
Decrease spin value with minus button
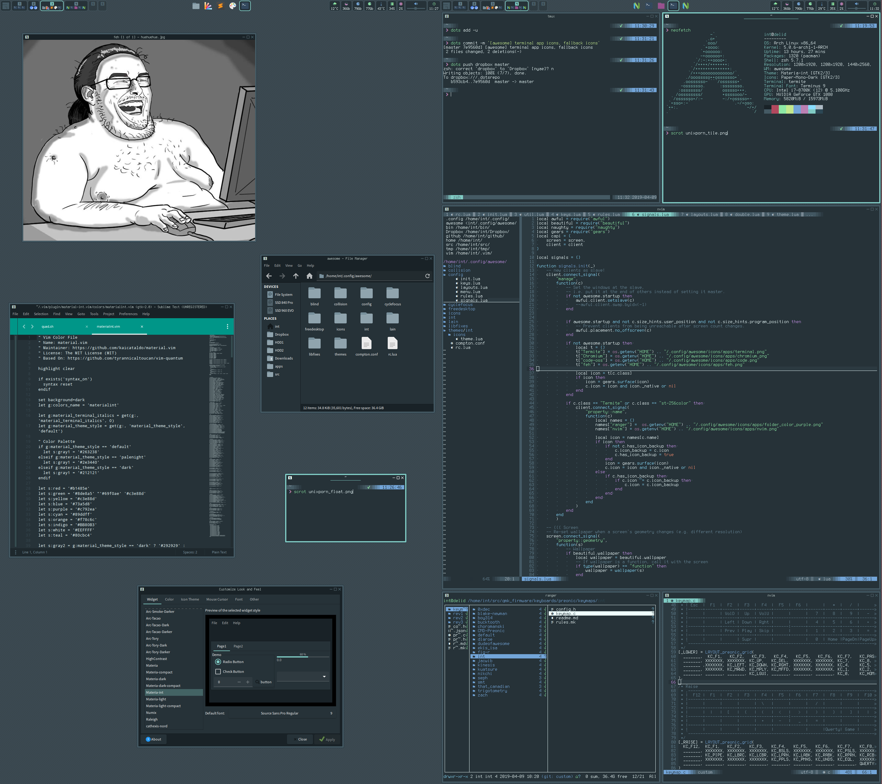coord(239,682)
